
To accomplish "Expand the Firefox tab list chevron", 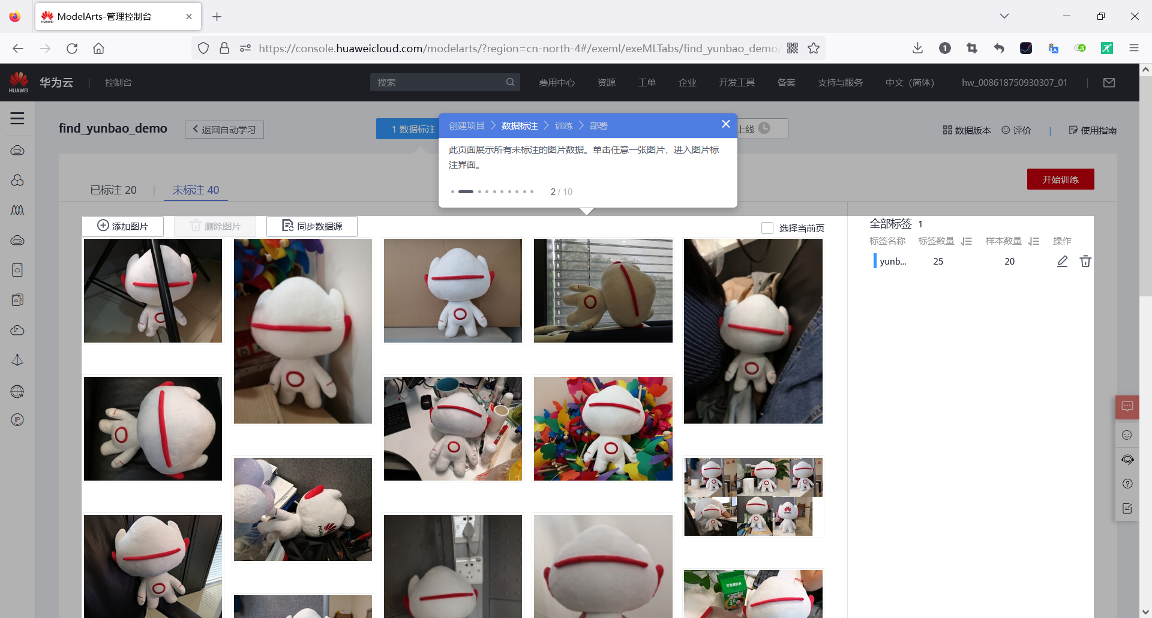I will 1004,16.
